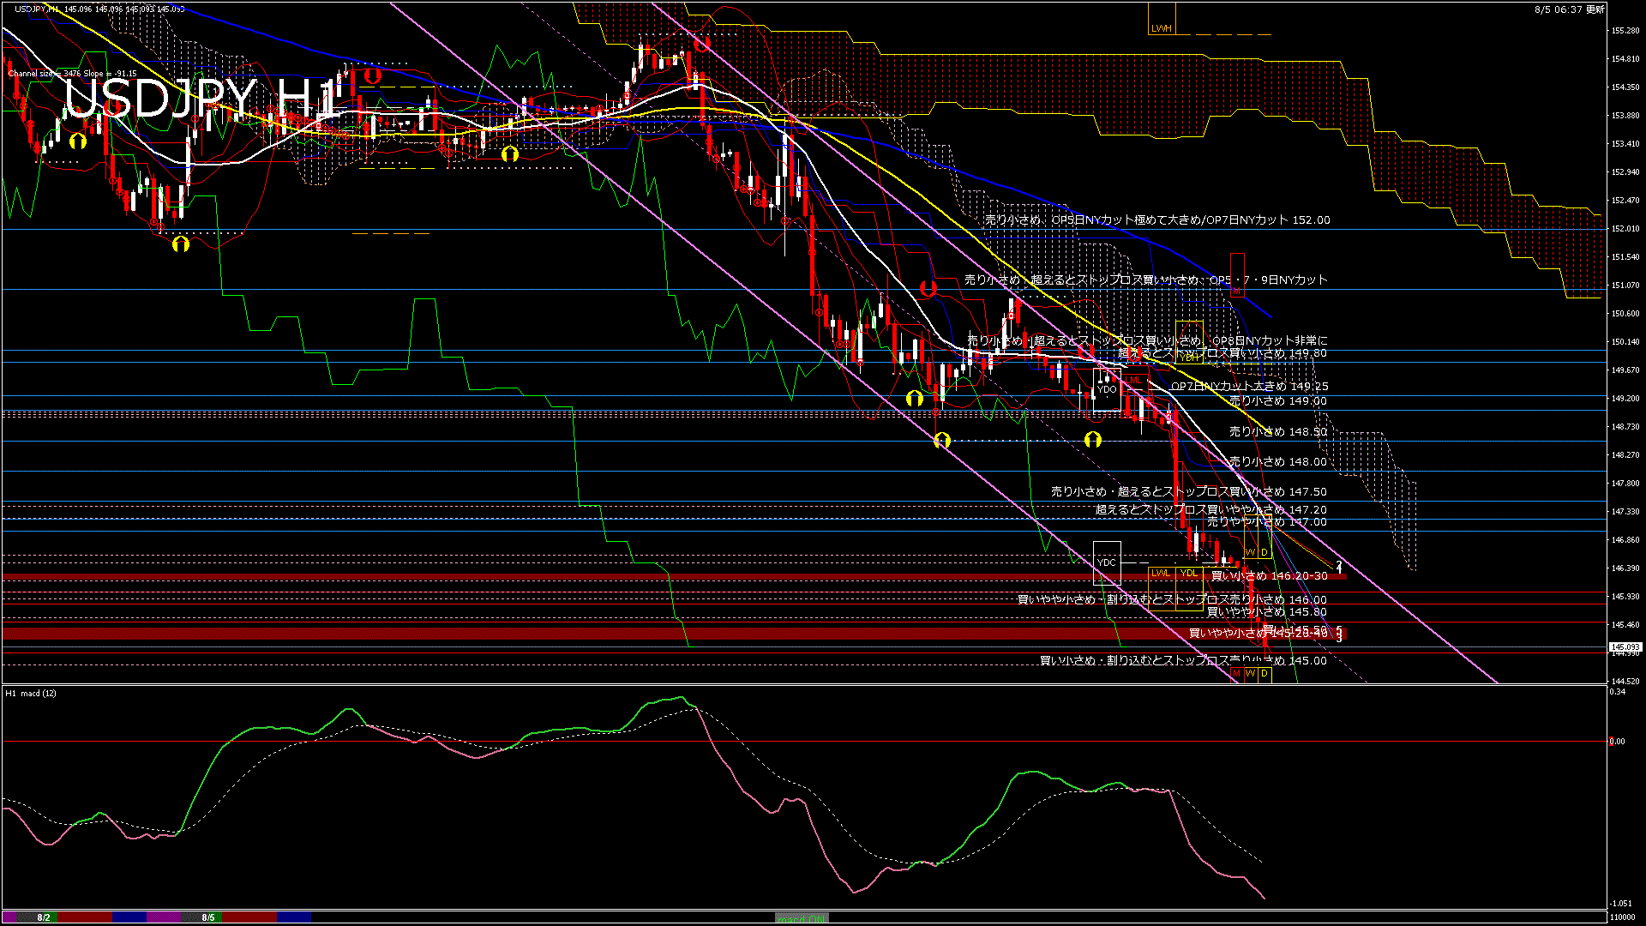Screen dimensions: 1646x926
Task: Select the 8/2 date segment on the session bar
Action: (43, 917)
